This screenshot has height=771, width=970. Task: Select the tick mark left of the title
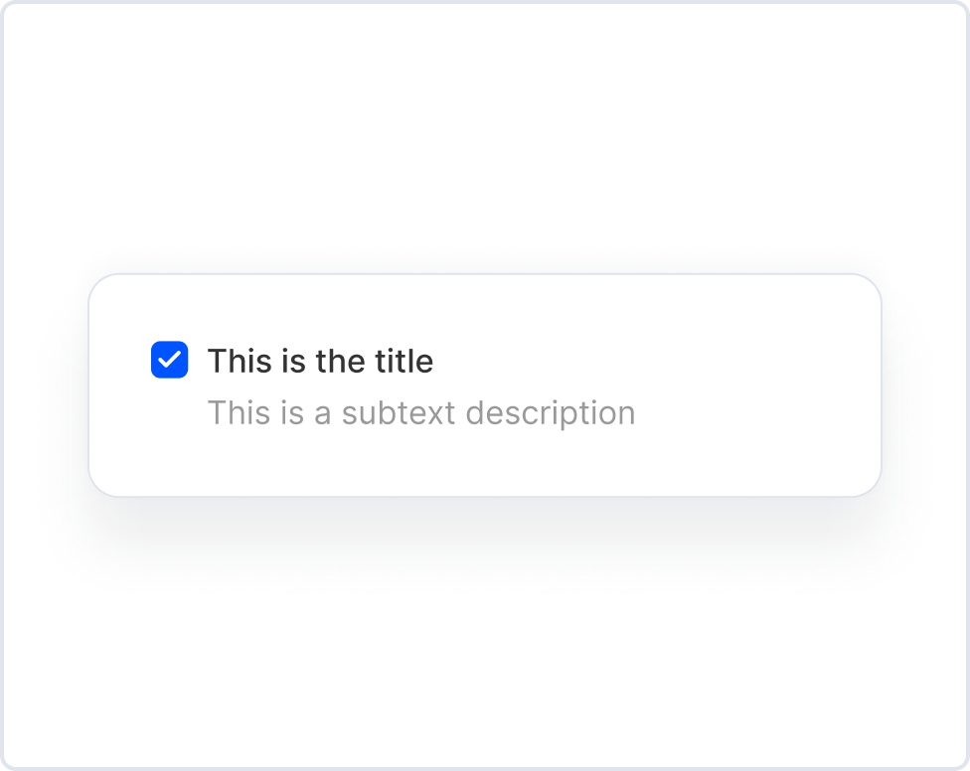pos(169,360)
